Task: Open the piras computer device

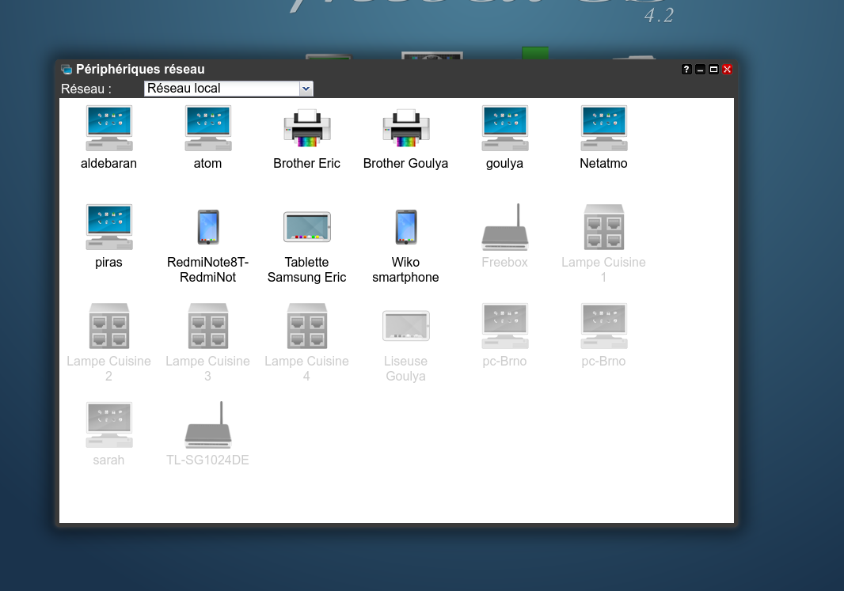Action: pyautogui.click(x=108, y=228)
